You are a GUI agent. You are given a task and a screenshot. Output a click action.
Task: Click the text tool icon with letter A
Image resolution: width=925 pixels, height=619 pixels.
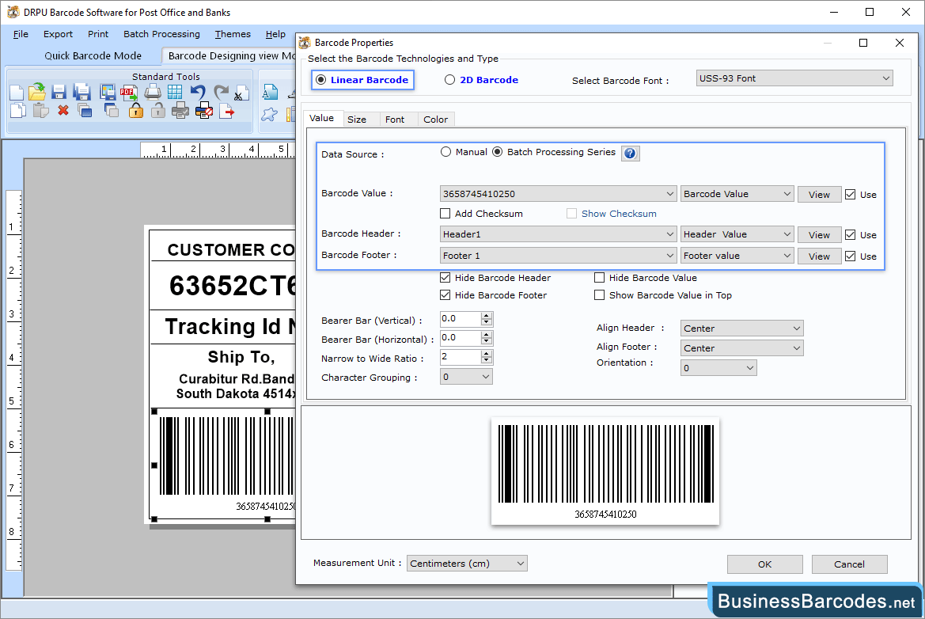pos(270,93)
